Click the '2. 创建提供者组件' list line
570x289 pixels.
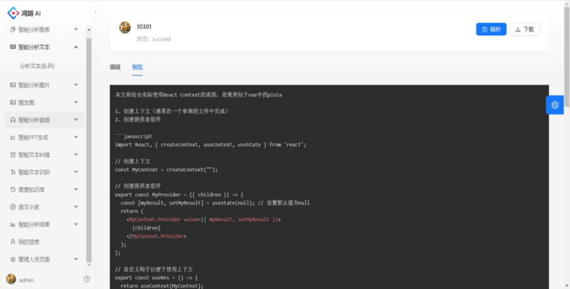click(138, 119)
